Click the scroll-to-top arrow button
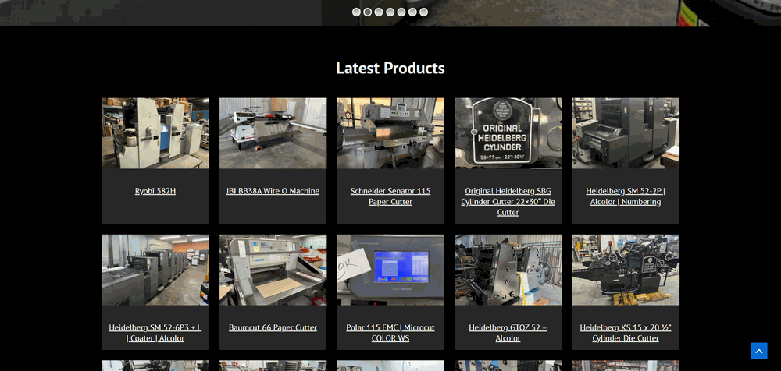The height and width of the screenshot is (371, 781). [758, 351]
